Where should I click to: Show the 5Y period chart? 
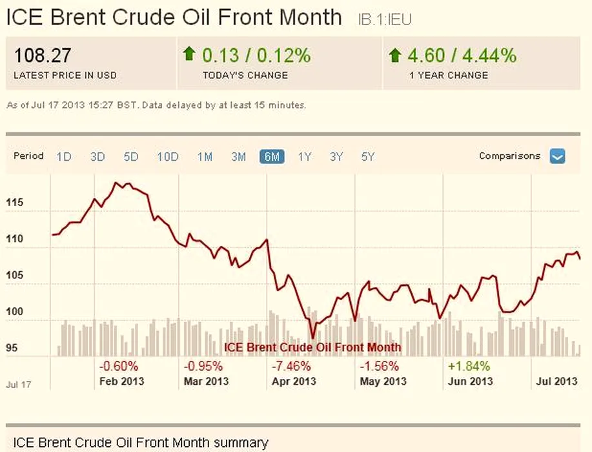[x=368, y=156]
